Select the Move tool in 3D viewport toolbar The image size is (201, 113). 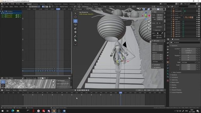click(75, 21)
